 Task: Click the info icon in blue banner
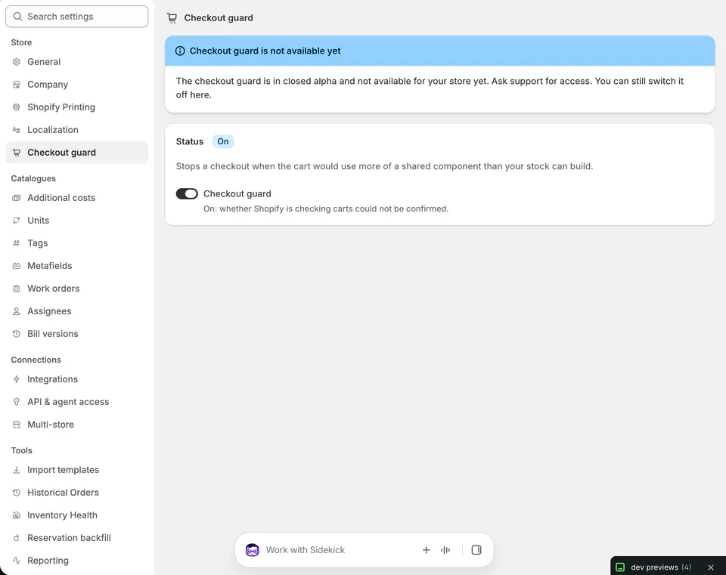pos(180,51)
